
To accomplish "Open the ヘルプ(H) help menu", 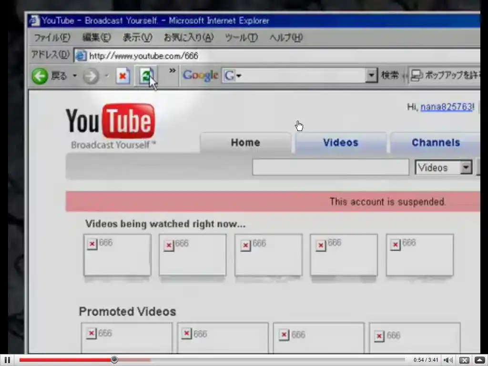I will click(x=286, y=37).
